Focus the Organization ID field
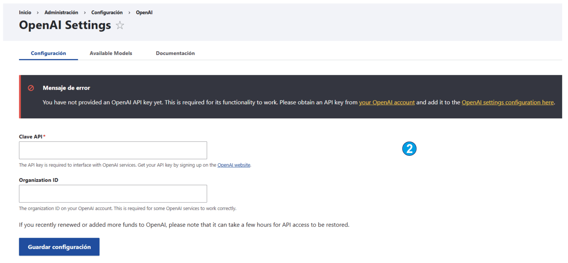This screenshot has height=263, width=568. coord(113,194)
